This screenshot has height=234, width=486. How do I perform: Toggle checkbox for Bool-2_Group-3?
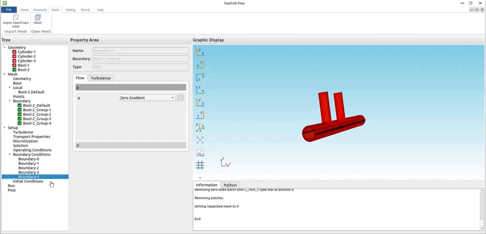(x=20, y=119)
